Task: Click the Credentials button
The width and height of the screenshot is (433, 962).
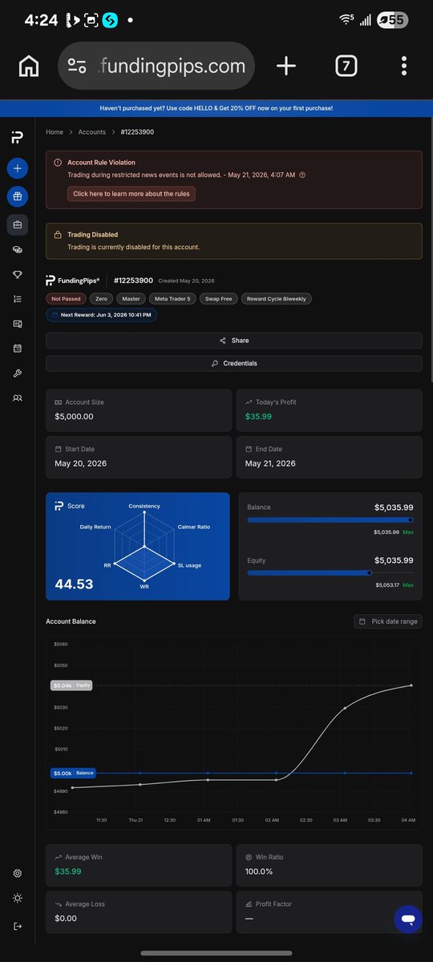Action: (234, 363)
